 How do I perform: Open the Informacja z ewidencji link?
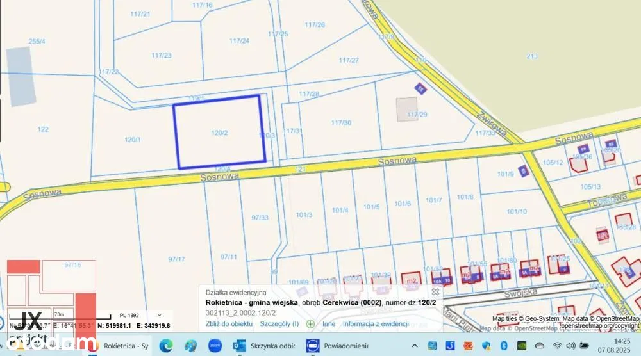tap(376, 324)
